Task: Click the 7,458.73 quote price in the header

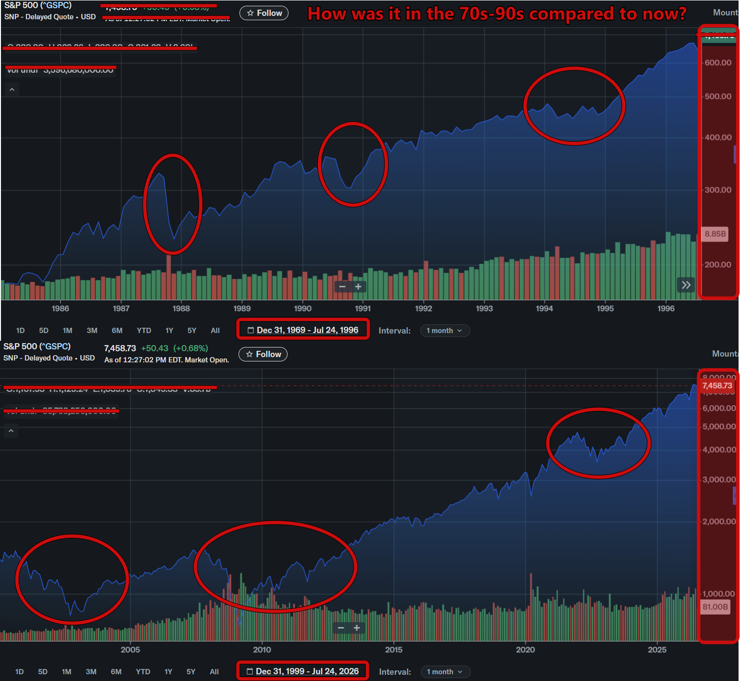Action: [x=120, y=348]
